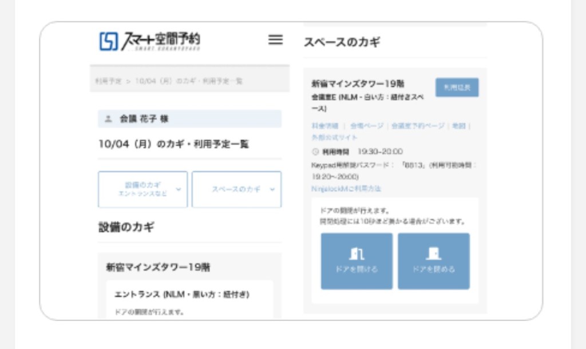Expand the スペースのカギ dropdown chevron

point(272,189)
